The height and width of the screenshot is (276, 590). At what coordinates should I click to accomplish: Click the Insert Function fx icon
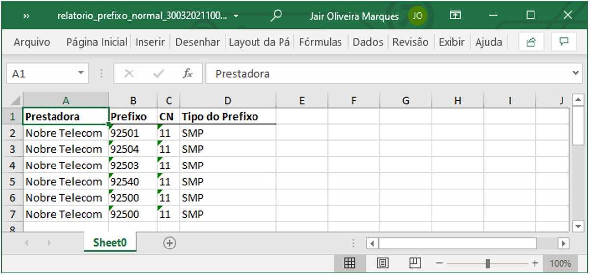pyautogui.click(x=188, y=74)
